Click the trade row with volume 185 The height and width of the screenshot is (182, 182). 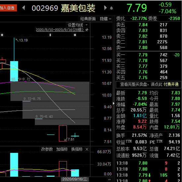pos(148,175)
